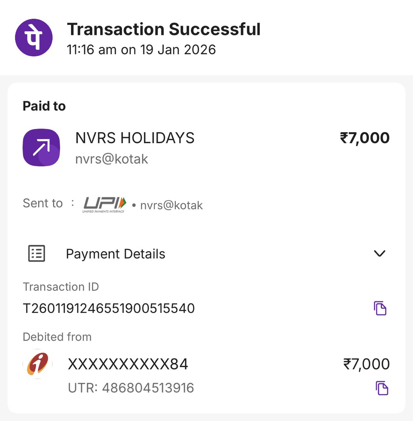Screen dimensions: 413x421
Task: Copy the UTR number
Action: 382,388
